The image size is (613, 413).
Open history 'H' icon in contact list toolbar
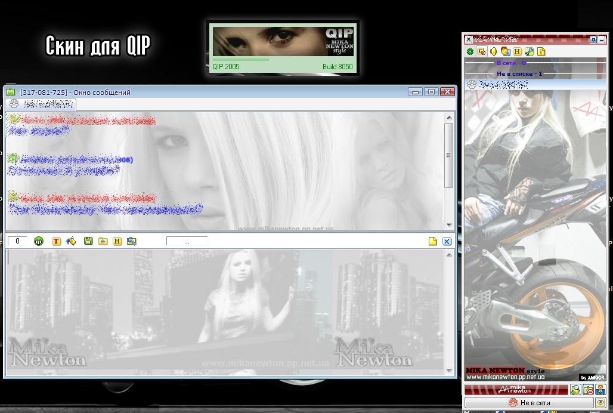pos(517,51)
